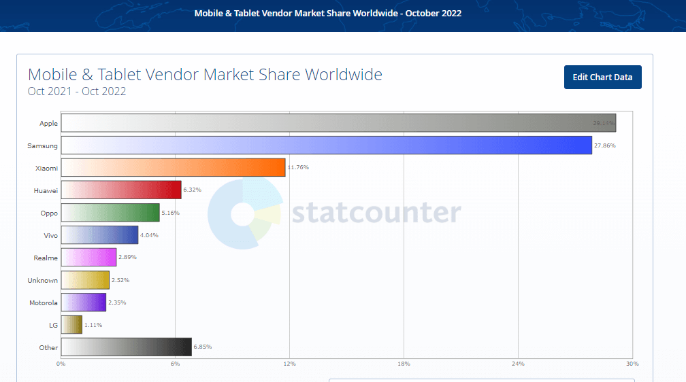Click the 'Huawei' axis label
The width and height of the screenshot is (686, 382).
point(46,190)
